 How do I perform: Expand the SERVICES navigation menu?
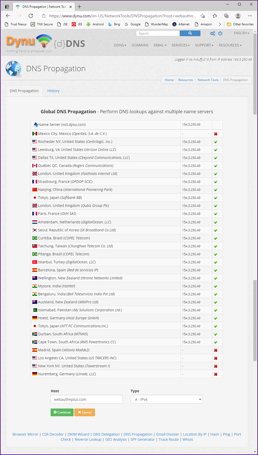click(x=180, y=45)
